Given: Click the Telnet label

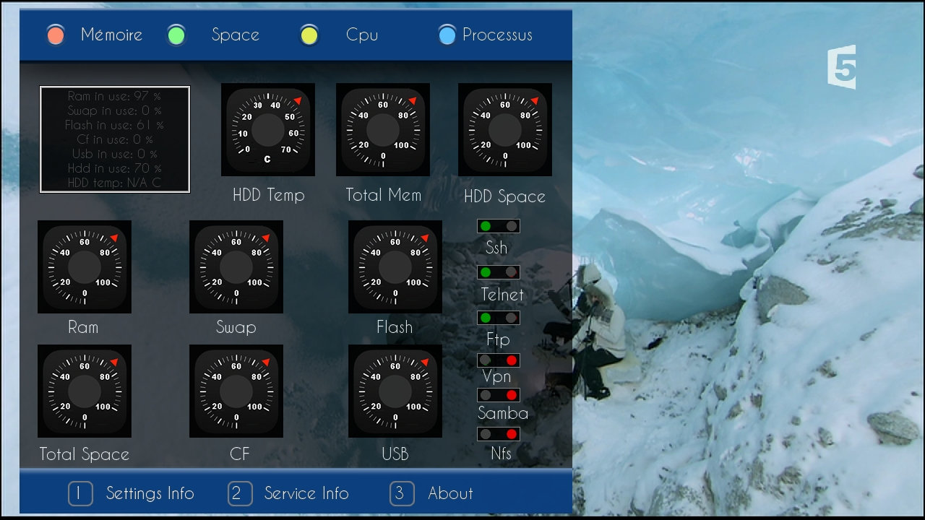Looking at the screenshot, I should pos(502,295).
